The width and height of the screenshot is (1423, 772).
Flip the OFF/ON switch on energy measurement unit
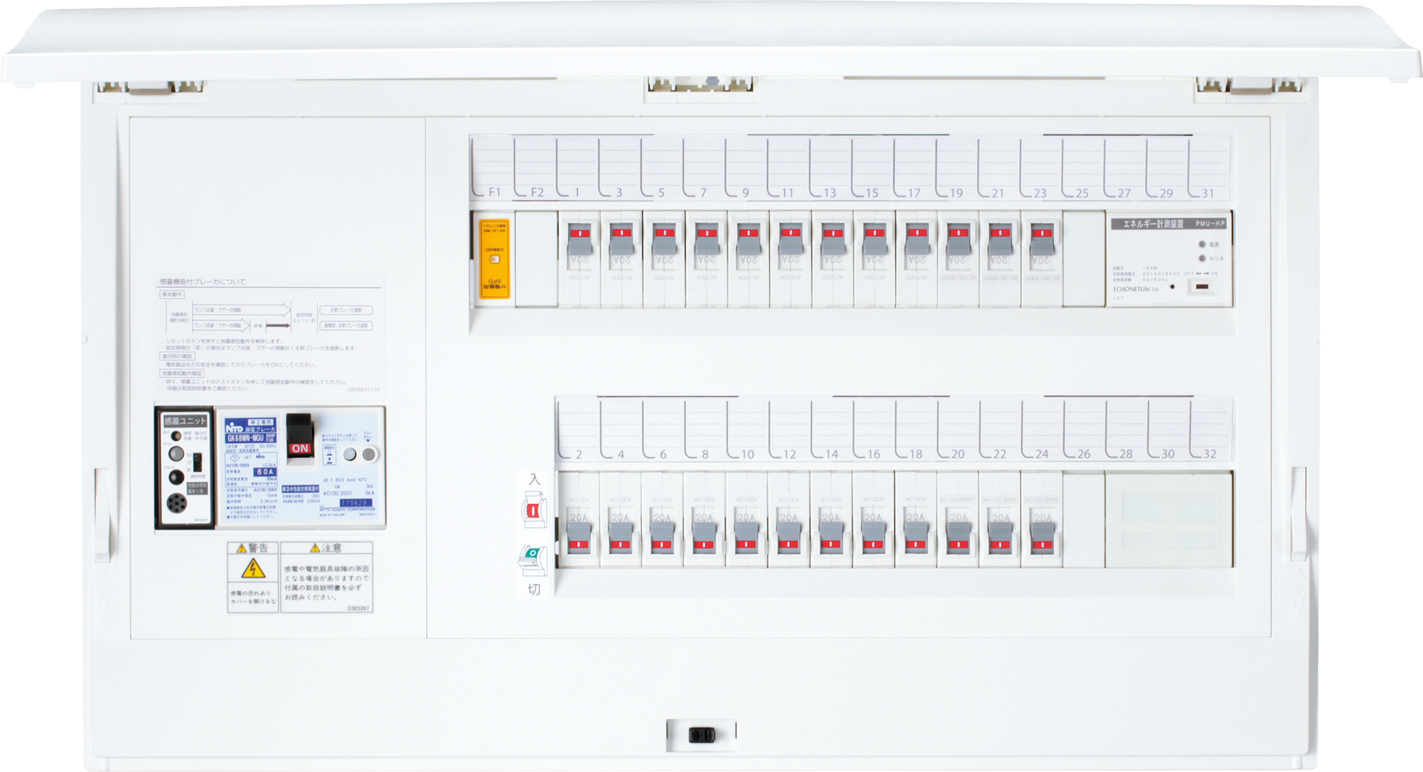[x=1203, y=286]
